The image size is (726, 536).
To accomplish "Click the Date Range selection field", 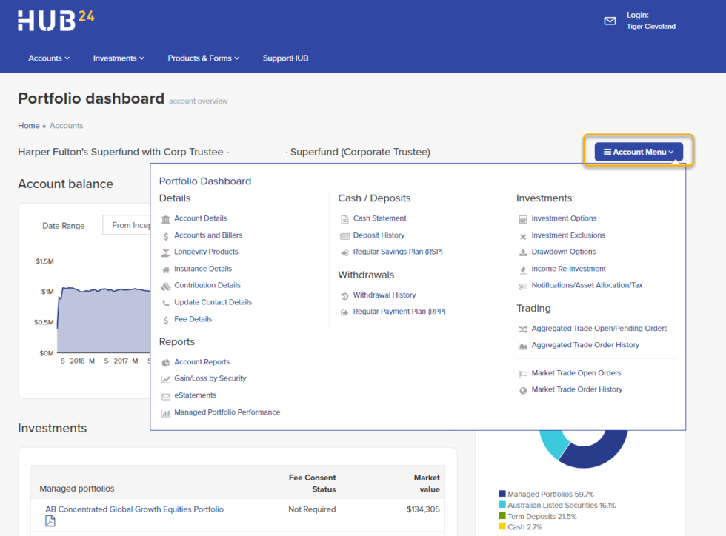I will pyautogui.click(x=130, y=225).
